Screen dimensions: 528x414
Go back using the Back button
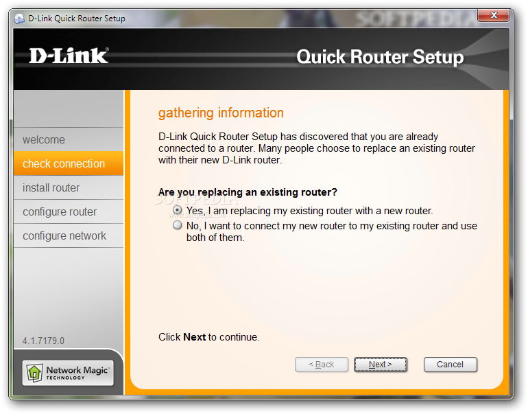tap(321, 365)
